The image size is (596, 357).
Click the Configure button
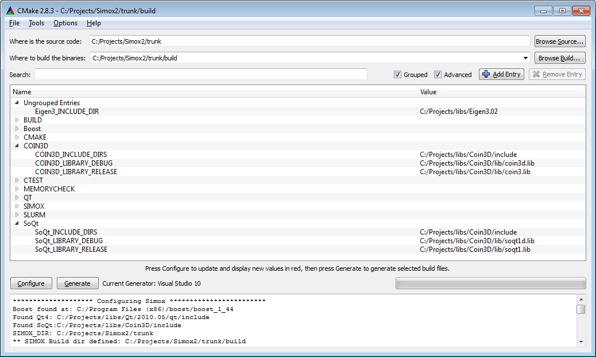[x=31, y=283]
